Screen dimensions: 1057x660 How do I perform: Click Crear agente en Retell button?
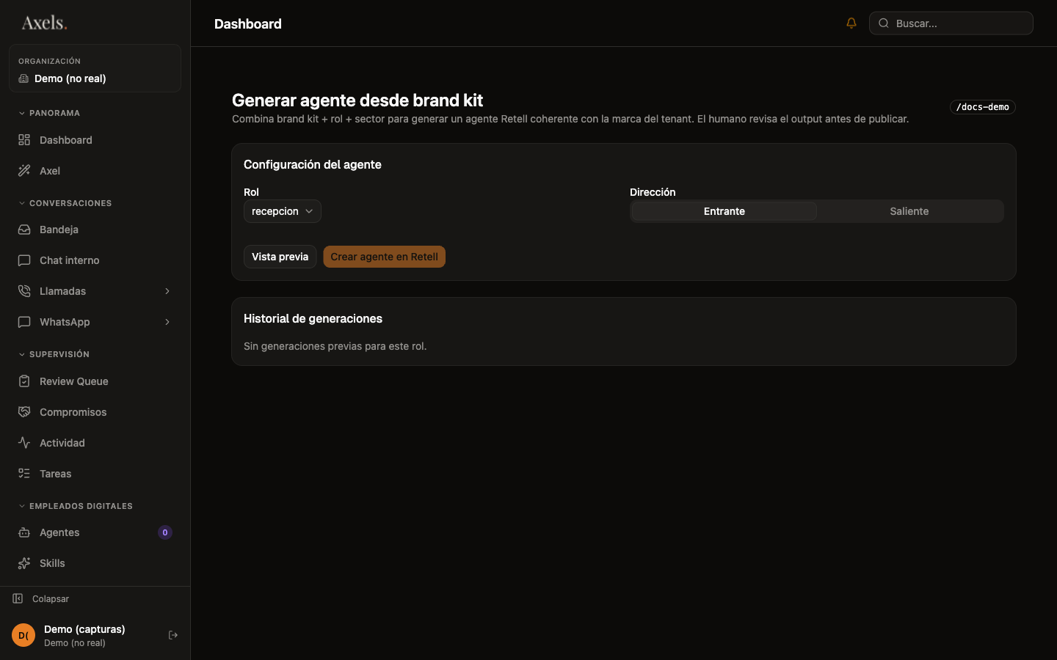[x=385, y=257]
